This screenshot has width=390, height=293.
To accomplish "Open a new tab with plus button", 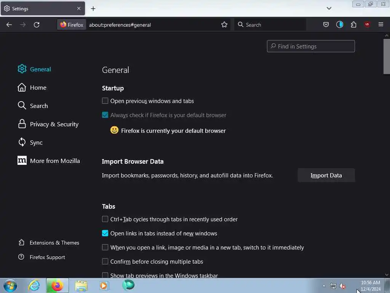I will pos(93,9).
